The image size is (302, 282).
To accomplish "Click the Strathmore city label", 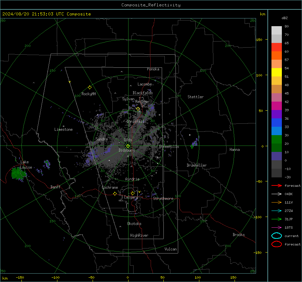I will click(163, 199).
